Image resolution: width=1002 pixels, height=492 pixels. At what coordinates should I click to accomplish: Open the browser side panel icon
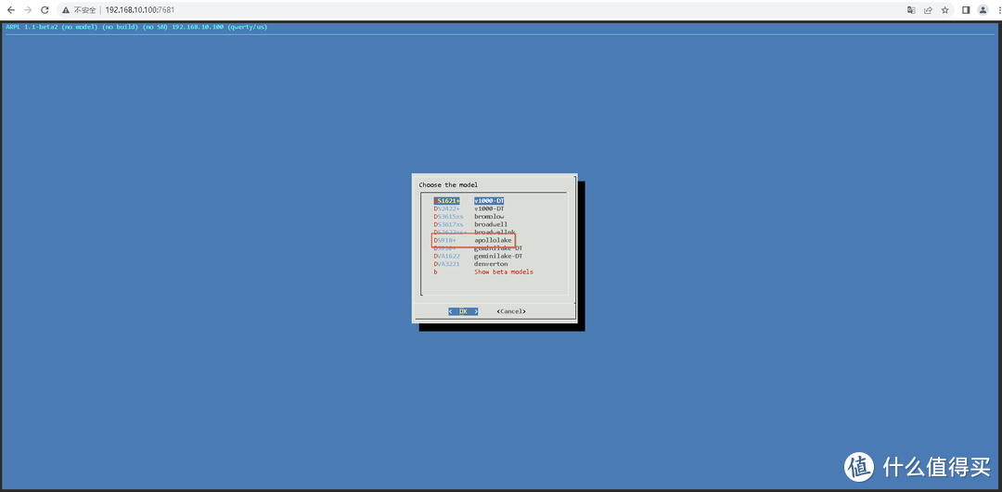(x=966, y=10)
